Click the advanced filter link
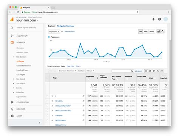The width and height of the screenshot is (179, 137). point(139,71)
